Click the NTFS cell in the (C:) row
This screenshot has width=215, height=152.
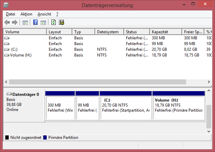pyautogui.click(x=102, y=49)
